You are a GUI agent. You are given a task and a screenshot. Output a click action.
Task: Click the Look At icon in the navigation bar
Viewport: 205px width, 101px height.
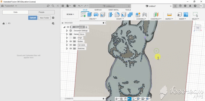(x=121, y=99)
